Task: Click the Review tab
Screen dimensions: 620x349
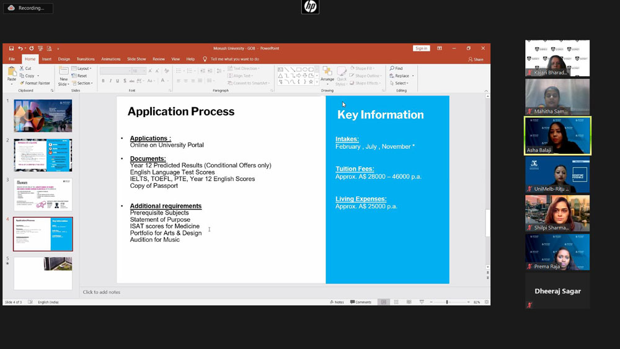Action: click(x=159, y=59)
